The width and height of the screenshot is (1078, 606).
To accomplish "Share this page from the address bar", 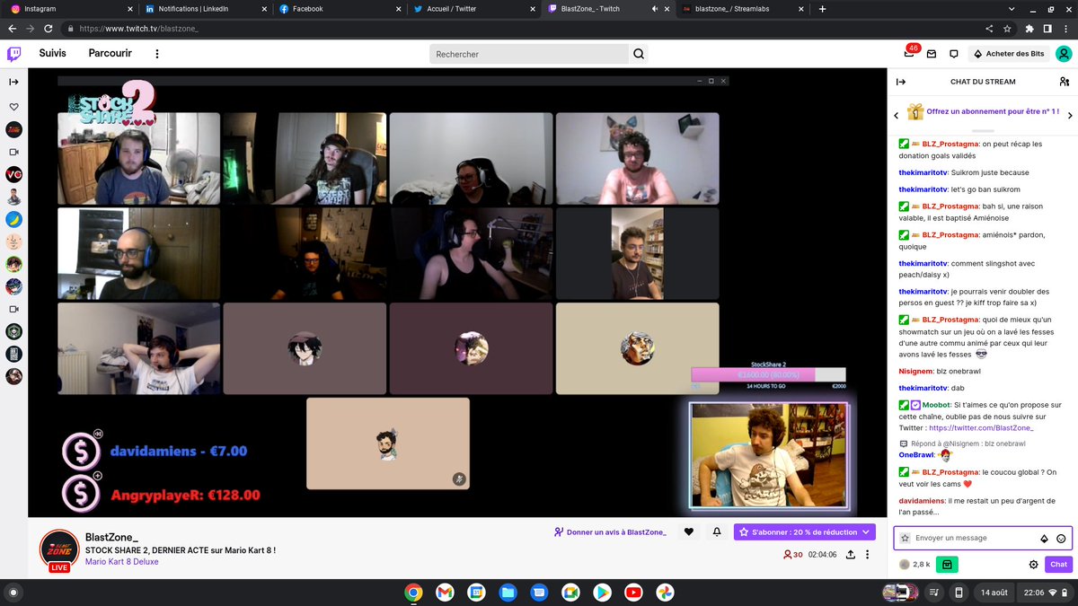I will click(989, 29).
